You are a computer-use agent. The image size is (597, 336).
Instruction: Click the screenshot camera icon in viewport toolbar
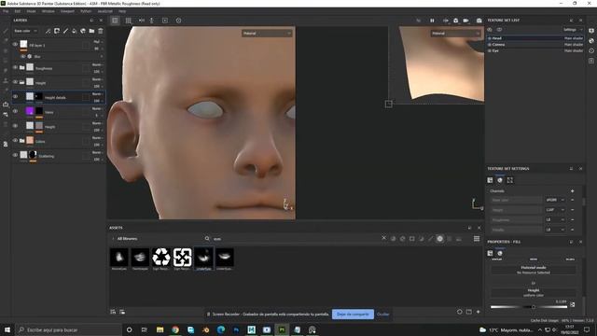tap(479, 21)
